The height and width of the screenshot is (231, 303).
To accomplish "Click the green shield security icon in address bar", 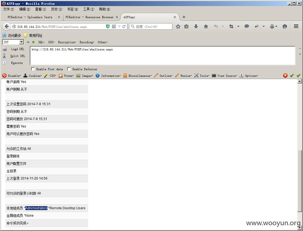I will 108,26.
